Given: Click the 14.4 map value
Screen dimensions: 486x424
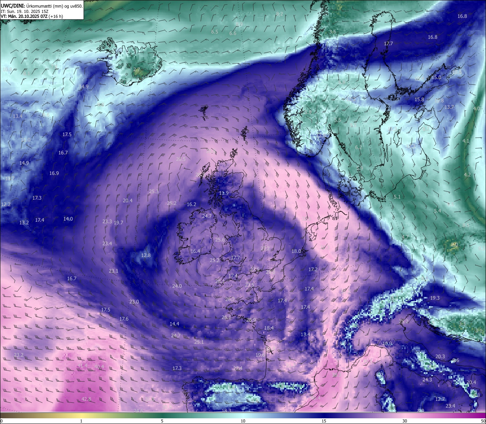Looking at the screenshot, I should pos(174,324).
